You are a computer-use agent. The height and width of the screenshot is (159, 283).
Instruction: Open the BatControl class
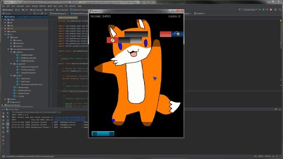point(26,81)
